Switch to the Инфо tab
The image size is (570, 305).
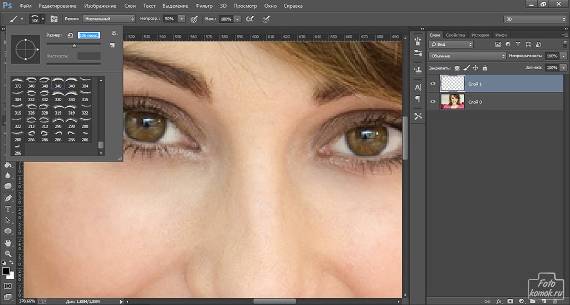[x=501, y=35]
